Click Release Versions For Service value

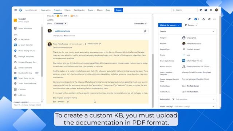197,67
